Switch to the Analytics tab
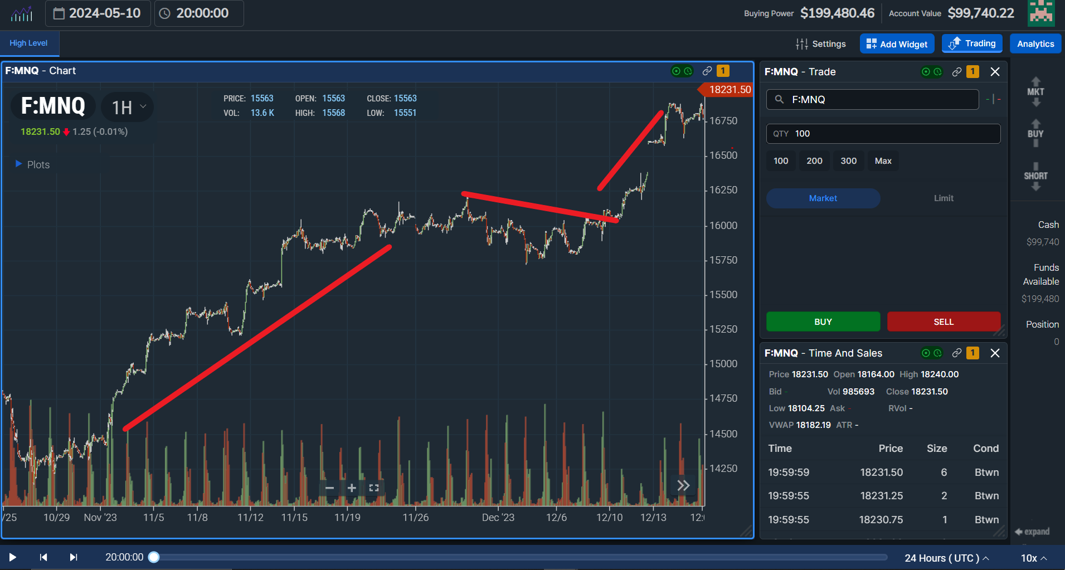This screenshot has height=570, width=1065. coord(1034,43)
